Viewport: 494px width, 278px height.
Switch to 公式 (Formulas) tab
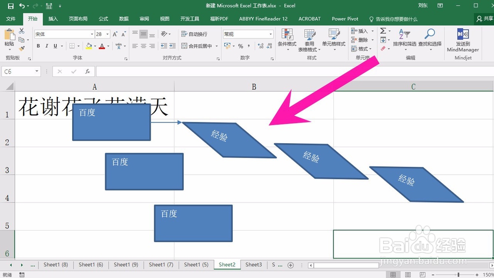coord(103,19)
